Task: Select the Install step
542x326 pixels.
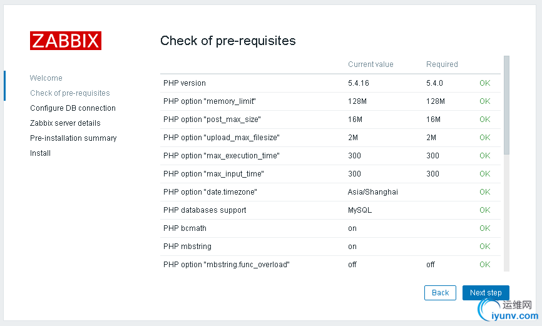Action: coord(40,153)
